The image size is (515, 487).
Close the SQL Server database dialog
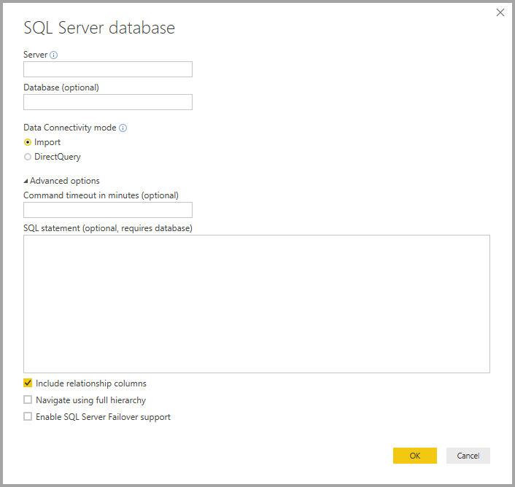tap(500, 12)
